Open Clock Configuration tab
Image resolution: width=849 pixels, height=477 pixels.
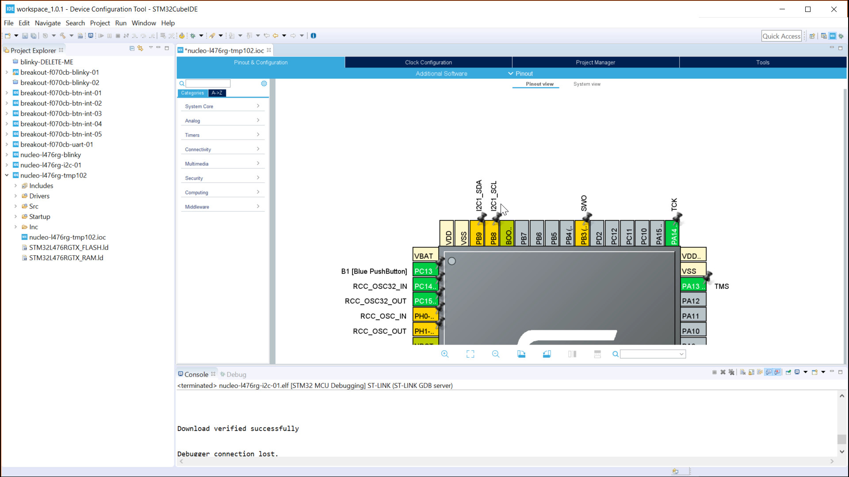[428, 62]
